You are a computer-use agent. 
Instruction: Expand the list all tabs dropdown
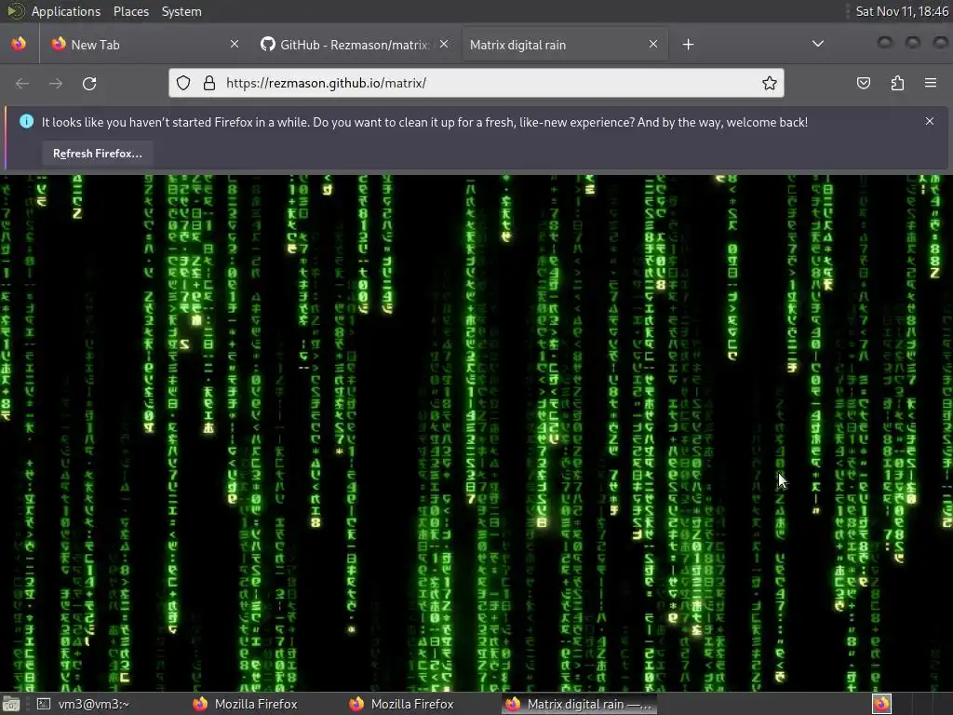(x=818, y=44)
